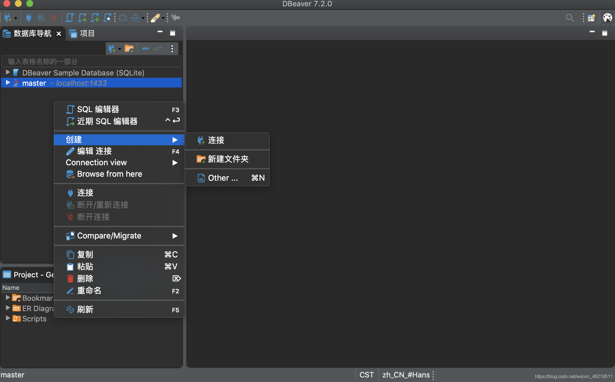
Task: Click the brush tool icon in main toolbar
Action: click(155, 18)
